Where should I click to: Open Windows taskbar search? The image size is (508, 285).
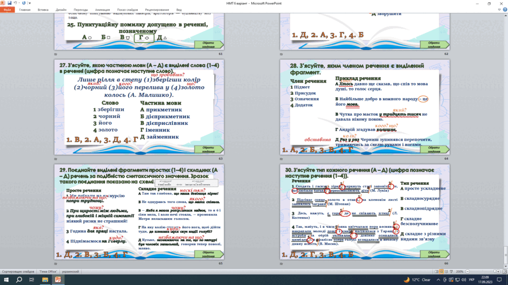(19, 280)
